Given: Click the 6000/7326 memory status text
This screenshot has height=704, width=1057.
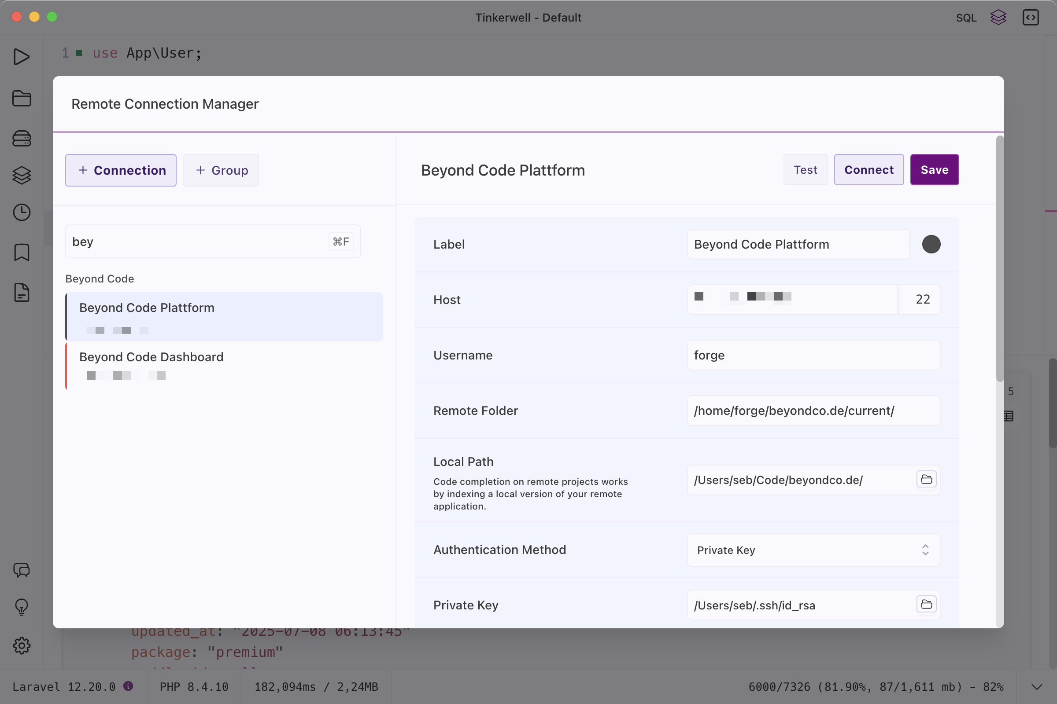Looking at the screenshot, I should 876,687.
